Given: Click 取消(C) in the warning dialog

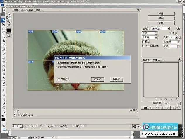Looking at the screenshot, I should pyautogui.click(x=97, y=79).
